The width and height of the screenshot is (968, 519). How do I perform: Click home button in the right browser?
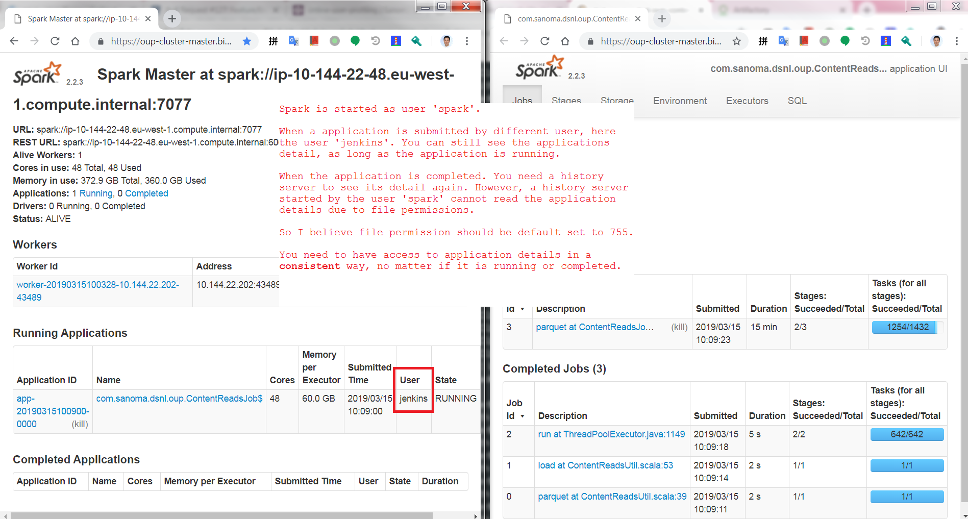point(565,41)
